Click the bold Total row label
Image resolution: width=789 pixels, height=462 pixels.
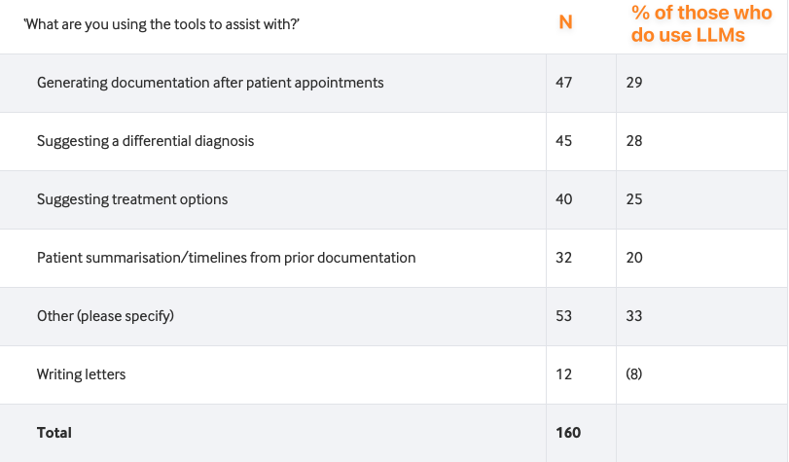54,433
